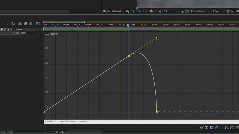Screen dimensions: 239x134
Task: Click the current time 3:40:10:19
Action: click(142, 11)
